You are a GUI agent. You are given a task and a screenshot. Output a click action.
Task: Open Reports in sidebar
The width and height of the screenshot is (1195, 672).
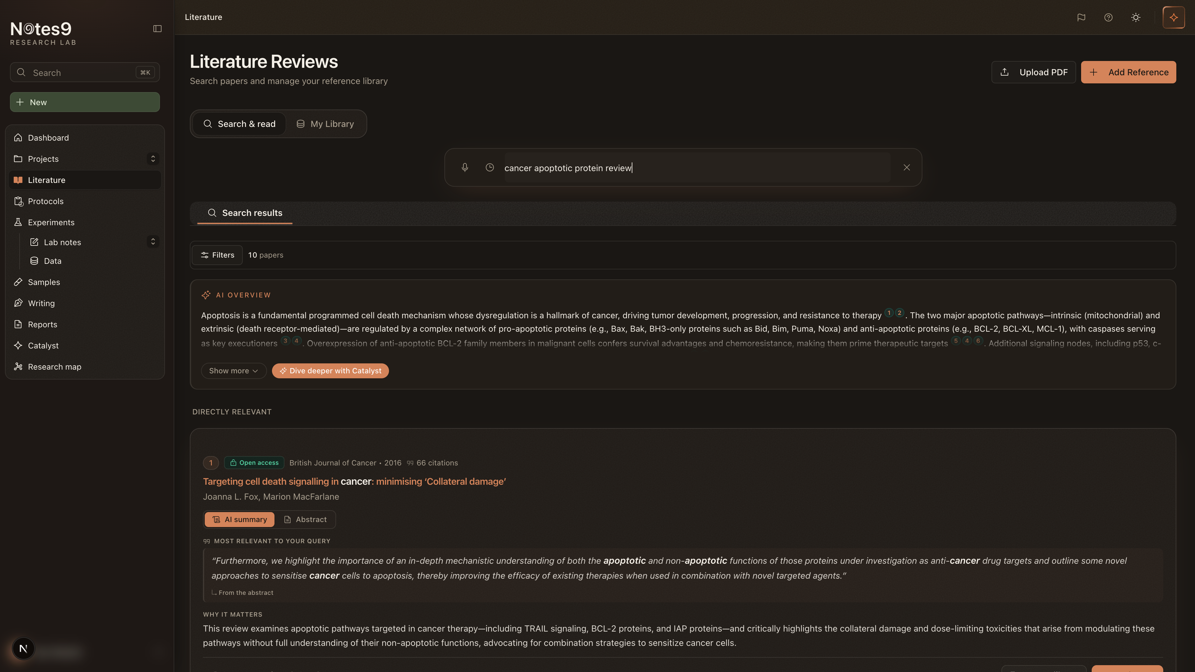[x=85, y=324]
